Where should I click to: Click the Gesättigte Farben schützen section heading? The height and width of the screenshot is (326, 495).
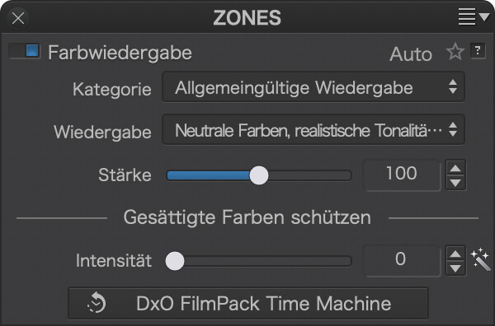[x=247, y=217]
